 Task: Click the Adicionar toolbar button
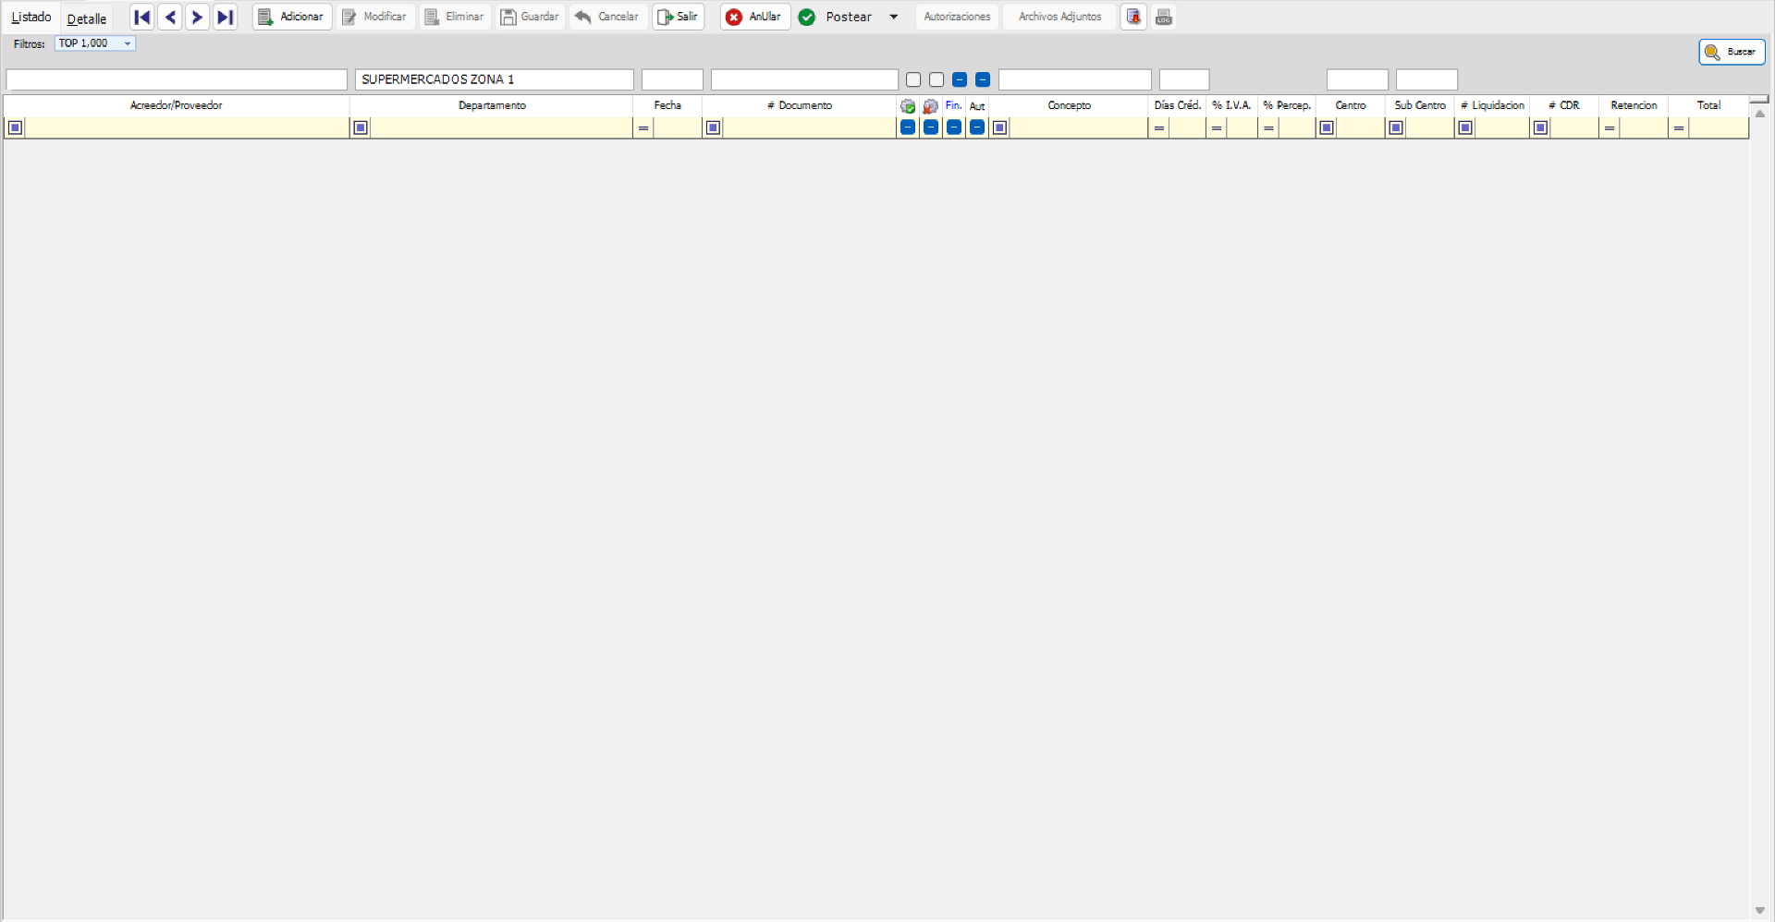click(x=292, y=17)
